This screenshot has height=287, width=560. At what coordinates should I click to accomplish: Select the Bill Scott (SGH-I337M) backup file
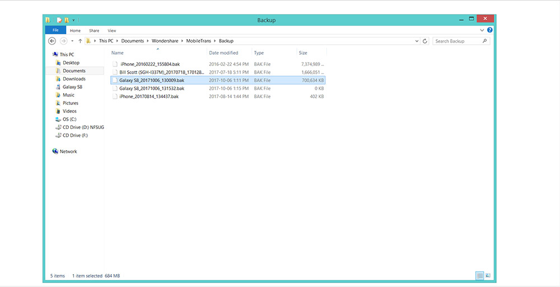(x=218, y=72)
